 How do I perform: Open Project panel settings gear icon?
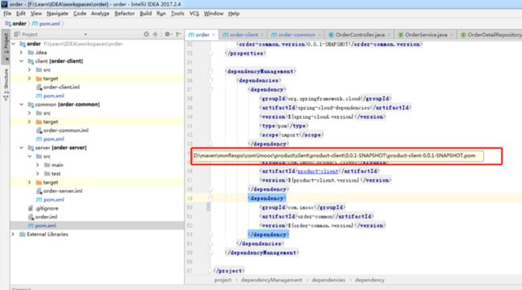tap(167, 35)
